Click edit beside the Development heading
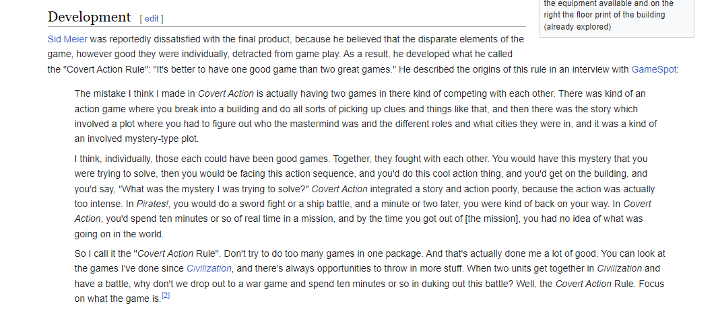 tap(152, 19)
